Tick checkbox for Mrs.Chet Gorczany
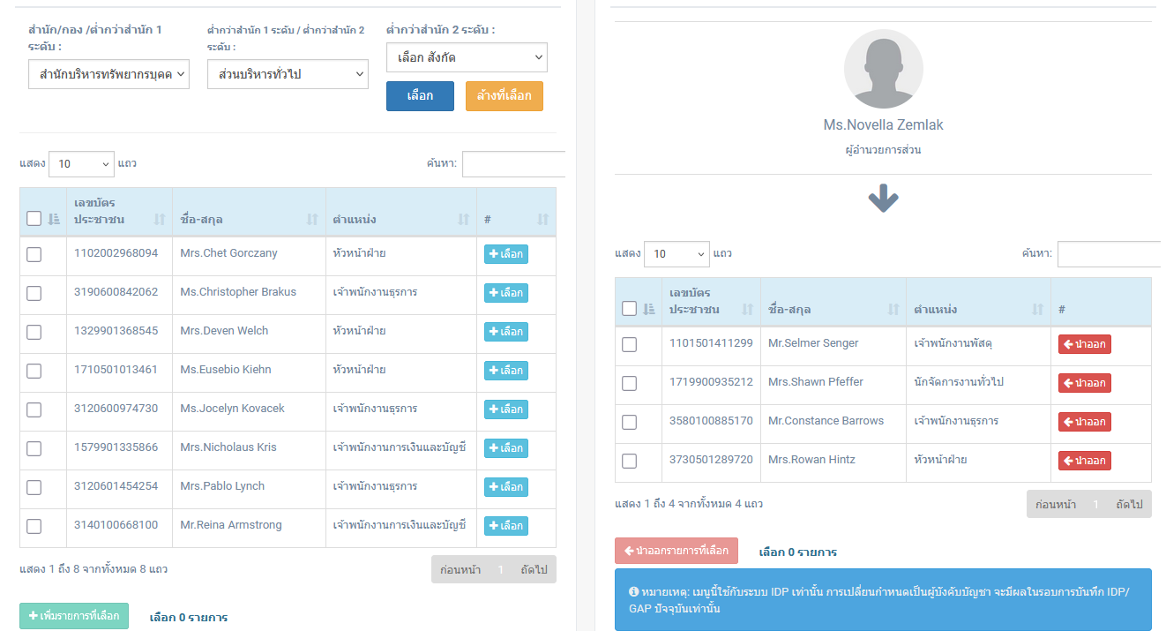 tap(34, 254)
